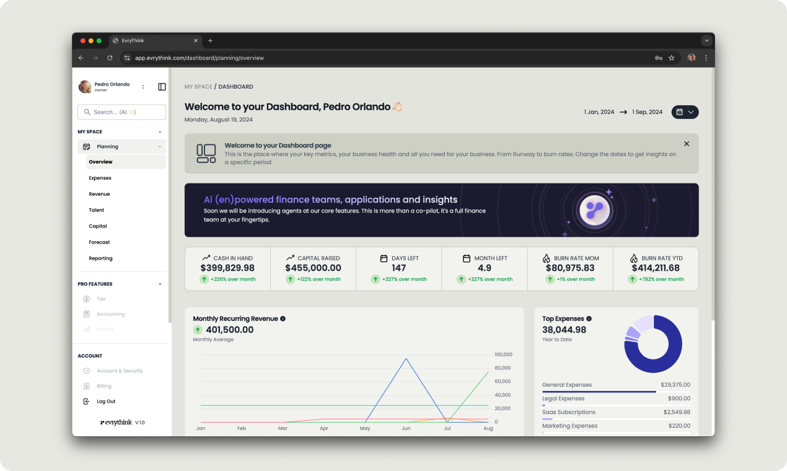Click the evrythink logo
The image size is (787, 471).
pyautogui.click(x=117, y=423)
